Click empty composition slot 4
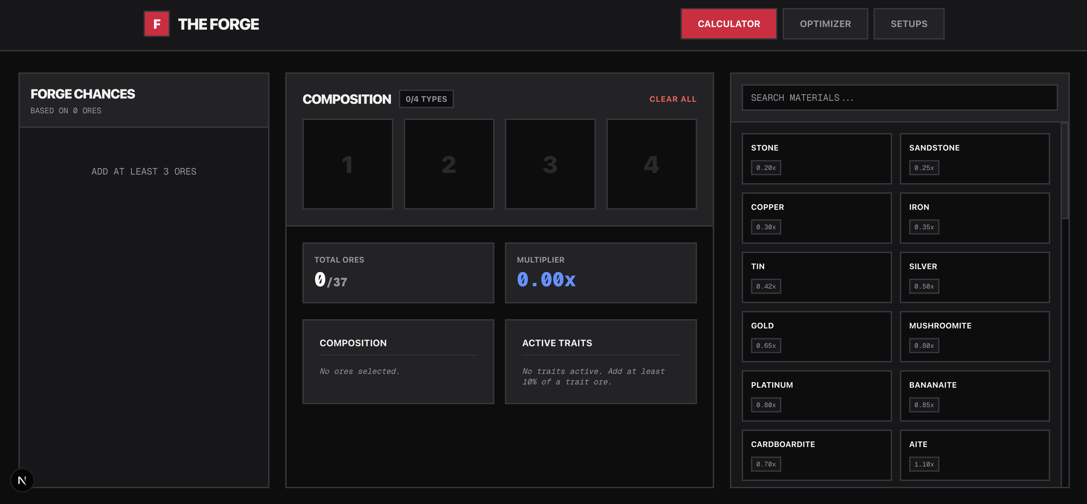This screenshot has width=1087, height=504. point(652,164)
